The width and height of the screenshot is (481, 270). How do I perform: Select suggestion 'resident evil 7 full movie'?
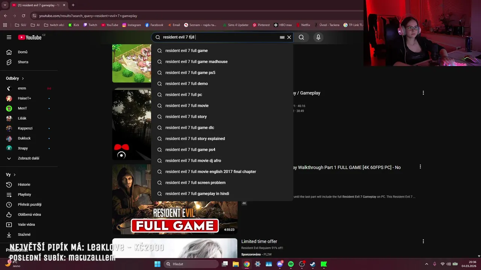222,106
